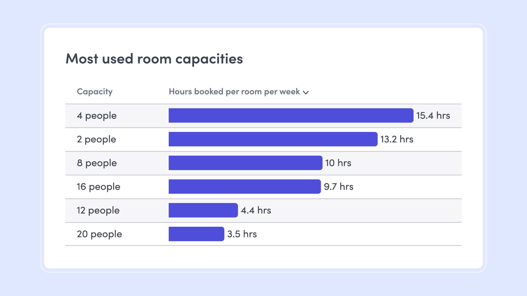Select the 8 people row label
The image size is (527, 296).
point(96,163)
